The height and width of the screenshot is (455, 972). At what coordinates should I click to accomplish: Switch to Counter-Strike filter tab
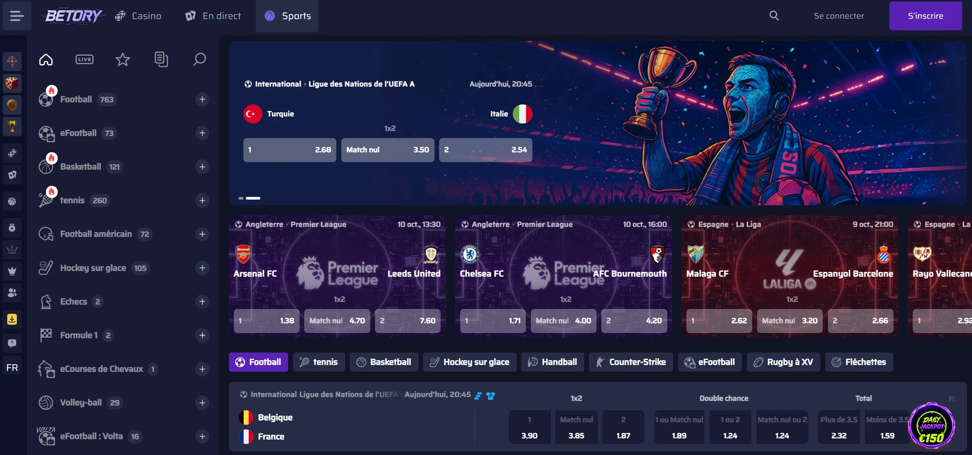point(631,362)
